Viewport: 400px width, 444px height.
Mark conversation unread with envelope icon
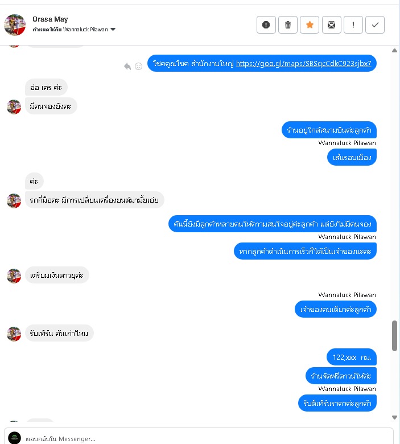point(332,25)
